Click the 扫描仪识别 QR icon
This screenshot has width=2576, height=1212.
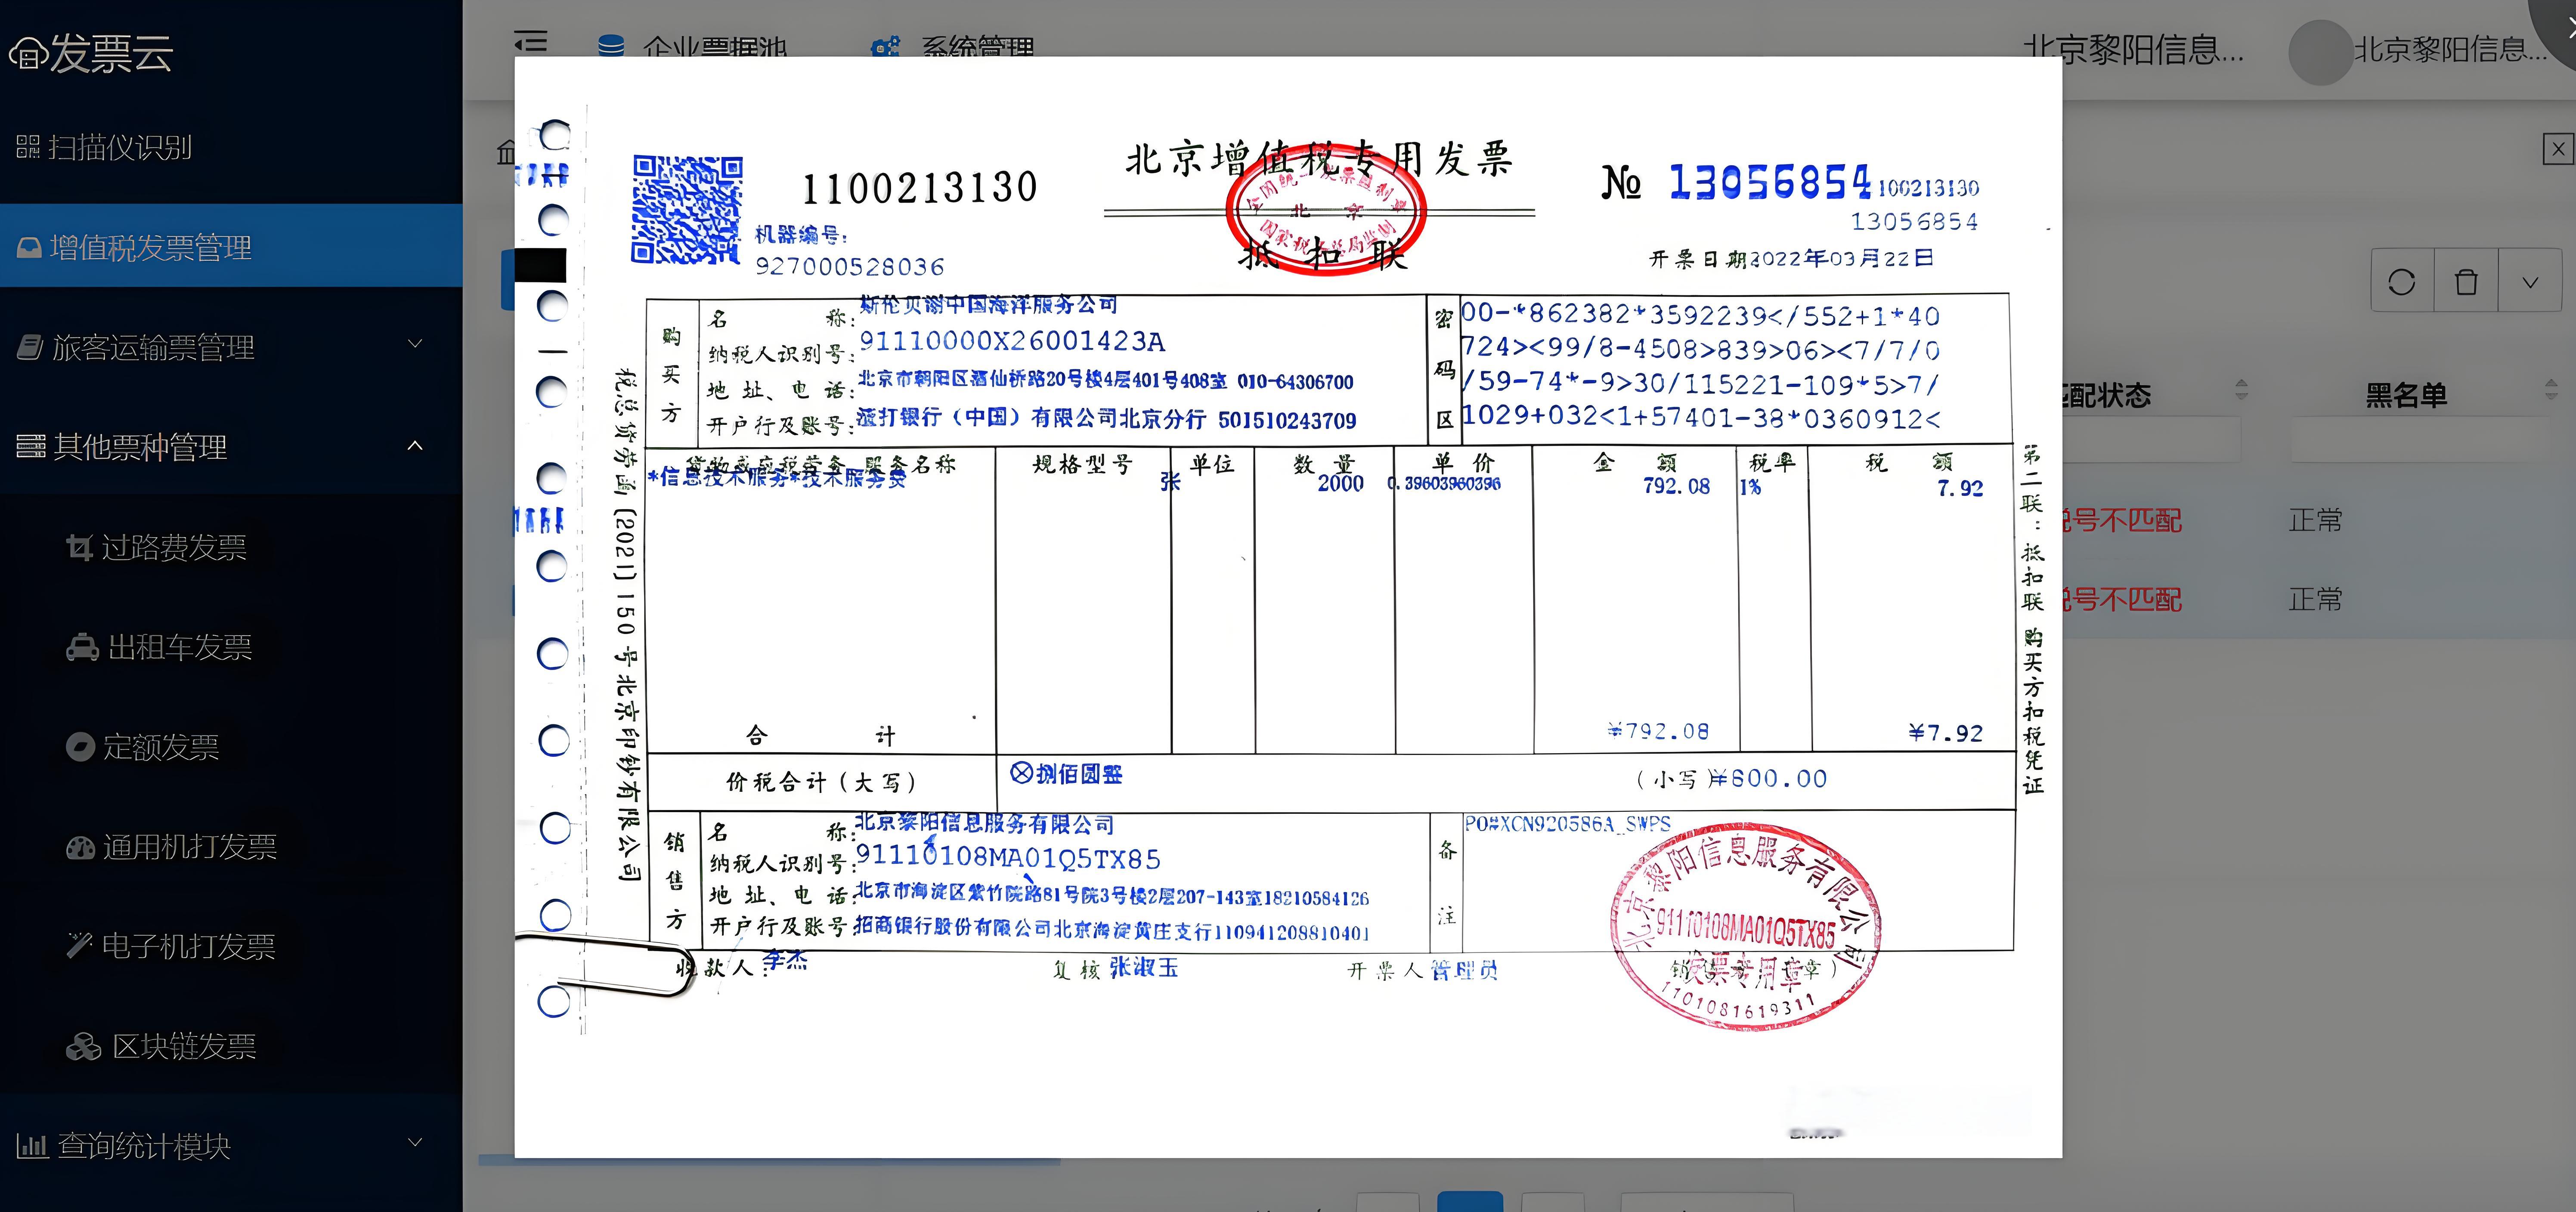coord(28,148)
